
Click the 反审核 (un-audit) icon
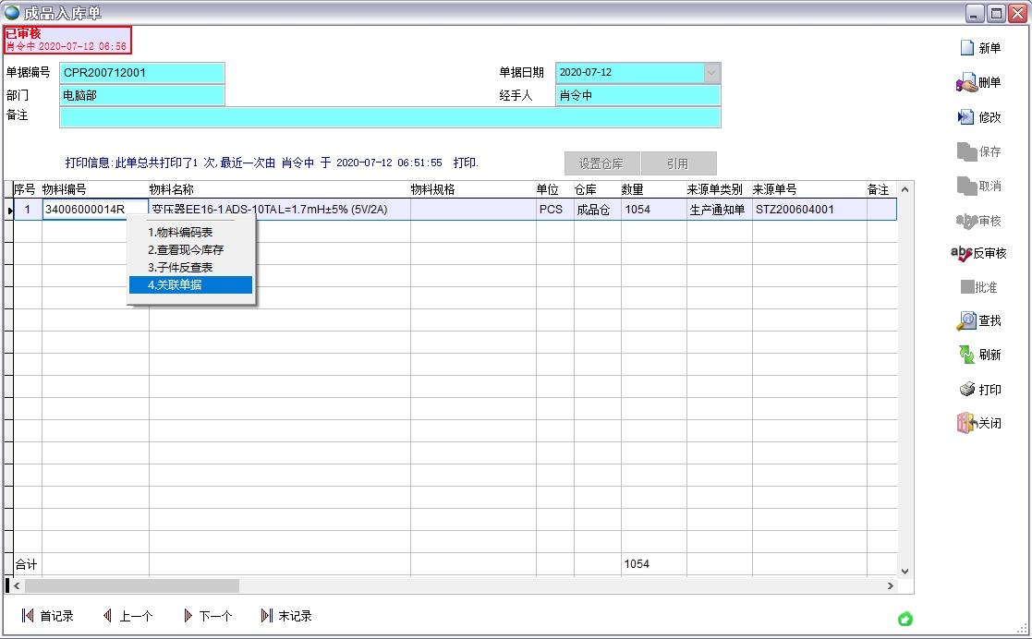(961, 253)
